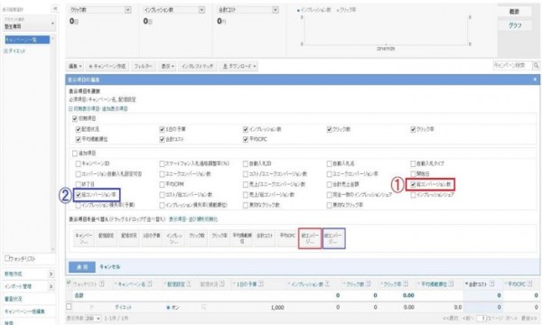Click the 初期表示項目・追加表示項目 toggle link
Image resolution: width=542 pixels, height=325 pixels.
(98, 108)
